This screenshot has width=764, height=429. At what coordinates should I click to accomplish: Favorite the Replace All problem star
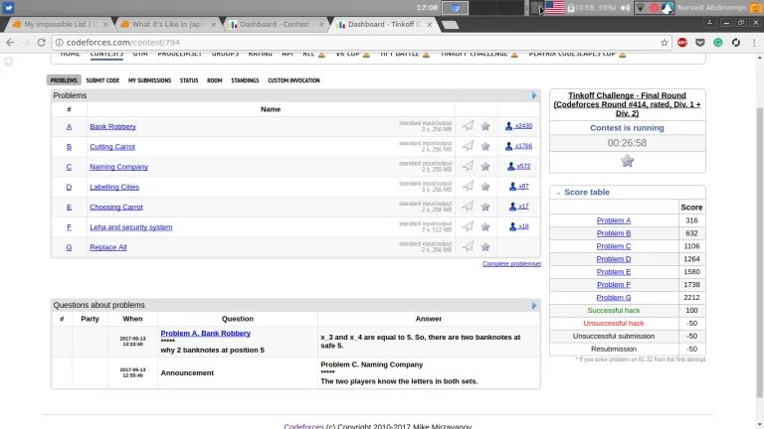485,247
